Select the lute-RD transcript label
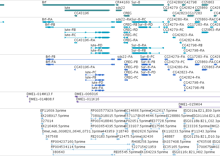Screen dimensions: 220x156 [96, 45]
